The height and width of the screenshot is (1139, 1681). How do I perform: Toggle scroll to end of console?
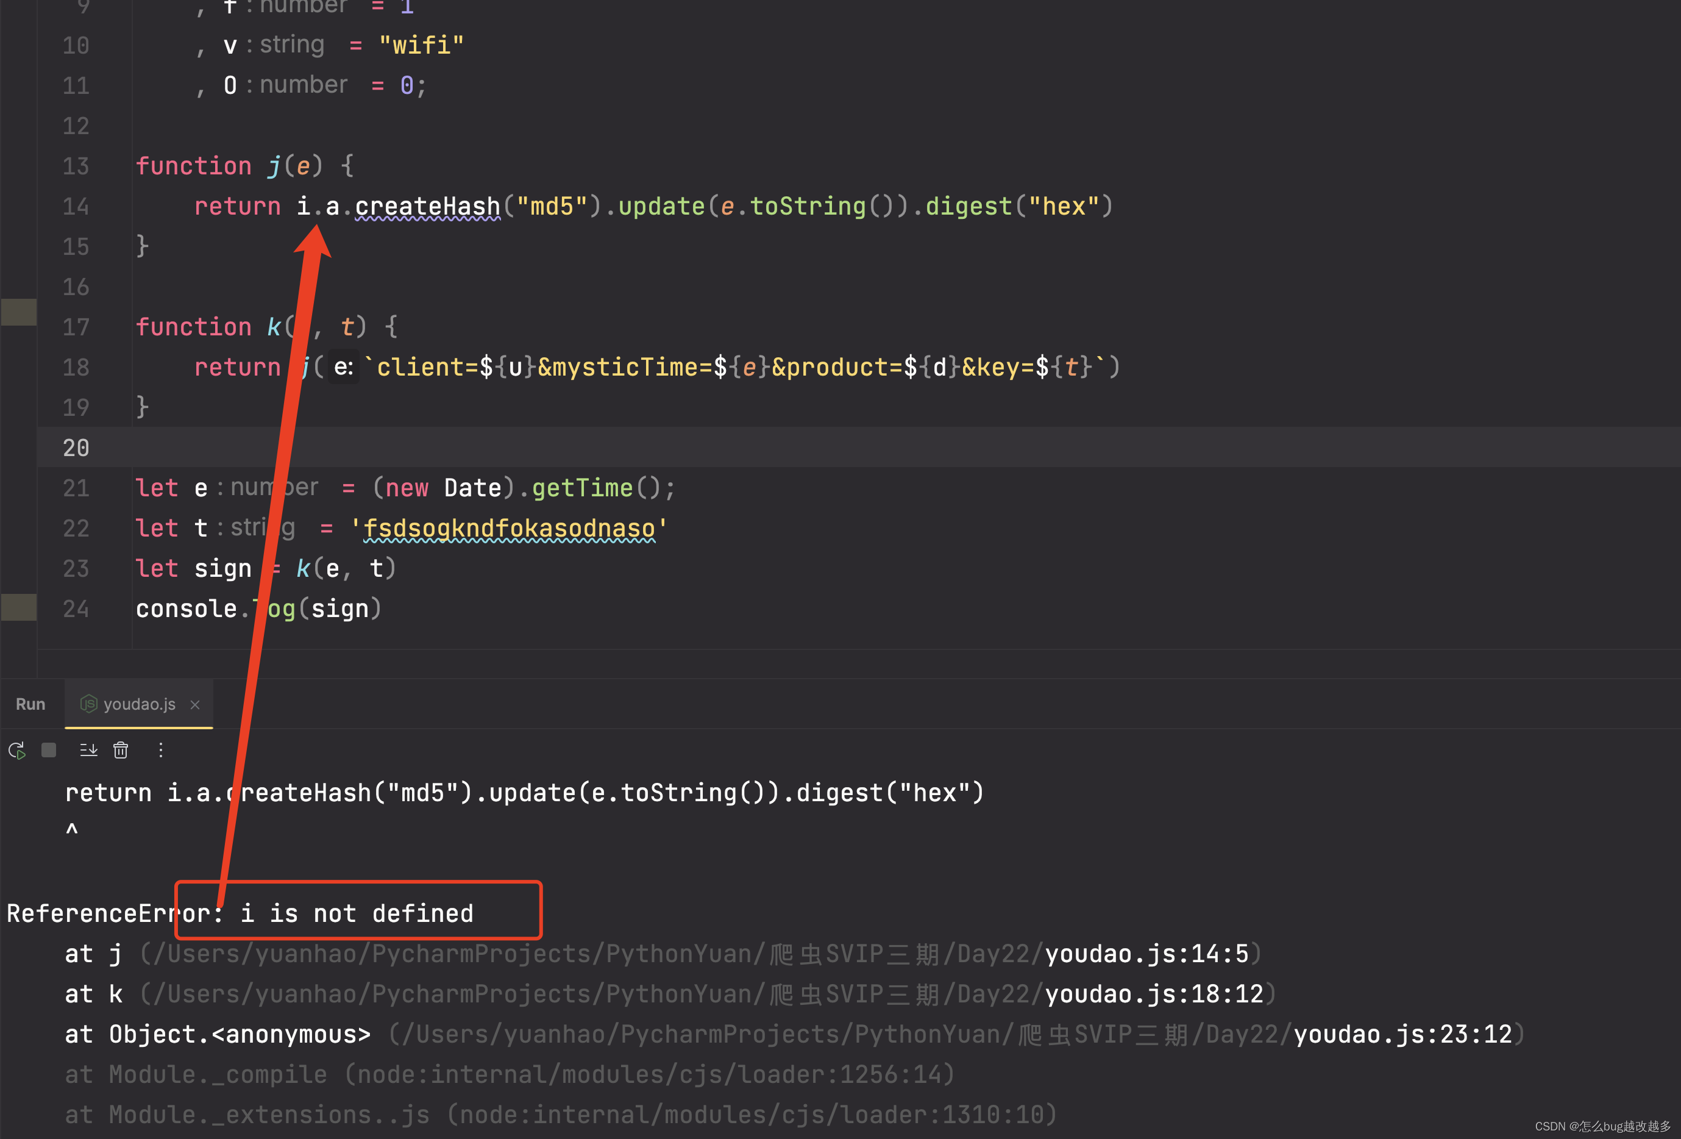pyautogui.click(x=88, y=751)
